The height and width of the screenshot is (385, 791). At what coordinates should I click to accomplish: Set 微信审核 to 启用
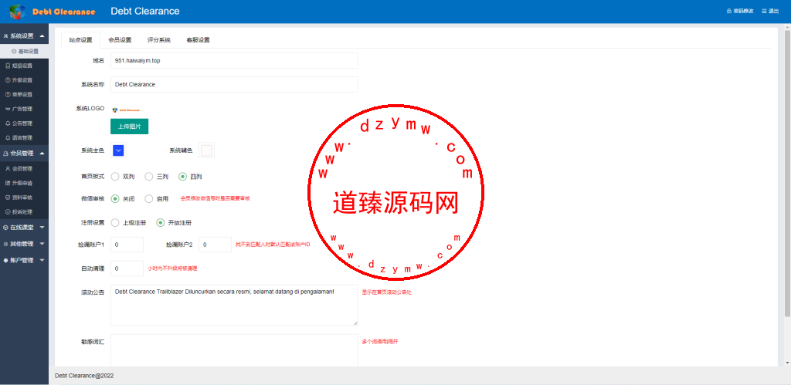[149, 198]
